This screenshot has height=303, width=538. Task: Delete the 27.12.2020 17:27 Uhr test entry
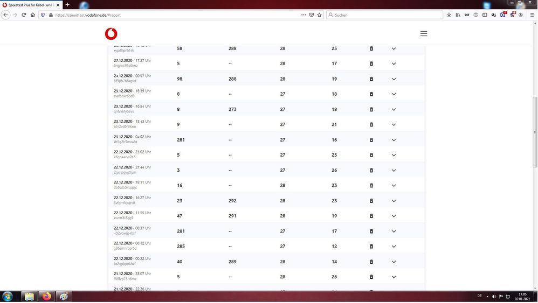pos(371,64)
